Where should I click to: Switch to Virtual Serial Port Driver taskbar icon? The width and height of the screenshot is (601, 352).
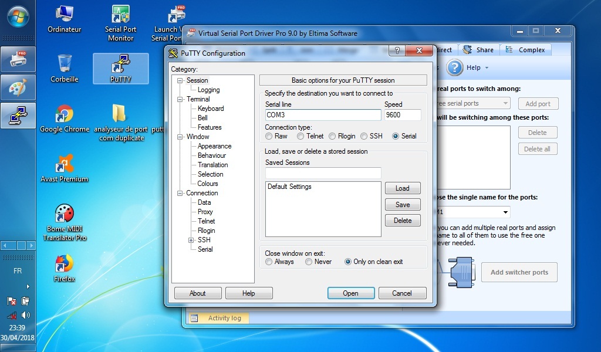coord(18,59)
